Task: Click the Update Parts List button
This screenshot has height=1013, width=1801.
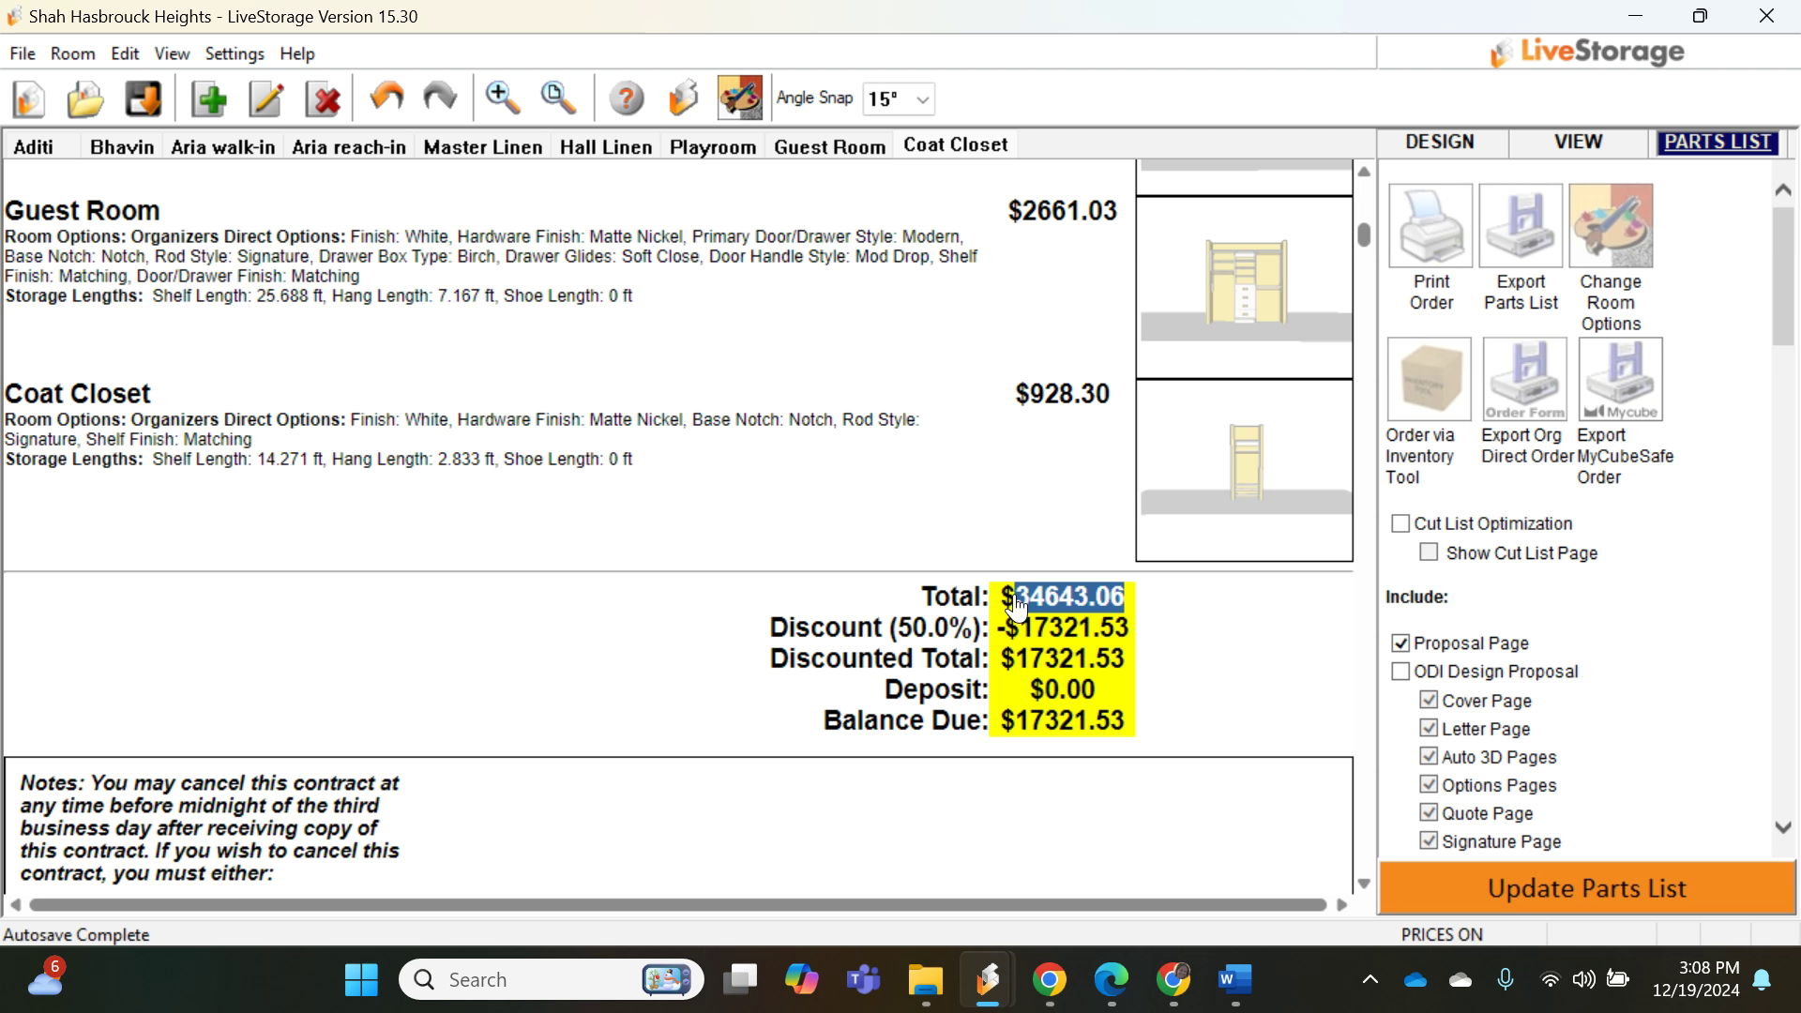Action: [x=1586, y=888]
